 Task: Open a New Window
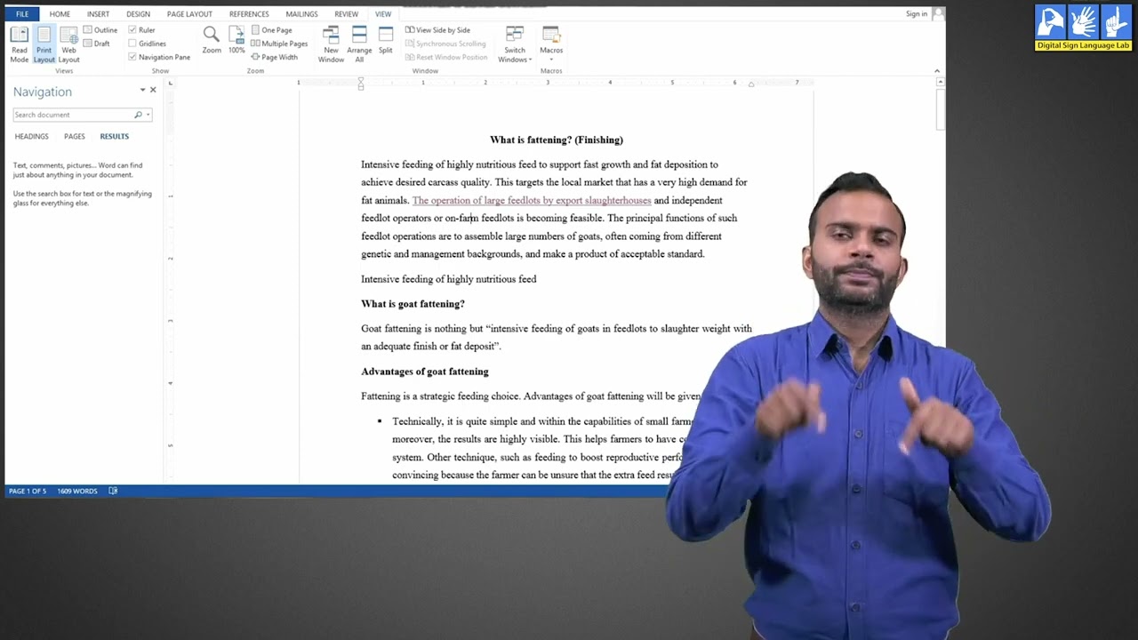coord(331,44)
